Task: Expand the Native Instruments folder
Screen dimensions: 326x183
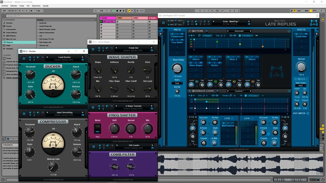Action: pyautogui.click(x=37, y=33)
